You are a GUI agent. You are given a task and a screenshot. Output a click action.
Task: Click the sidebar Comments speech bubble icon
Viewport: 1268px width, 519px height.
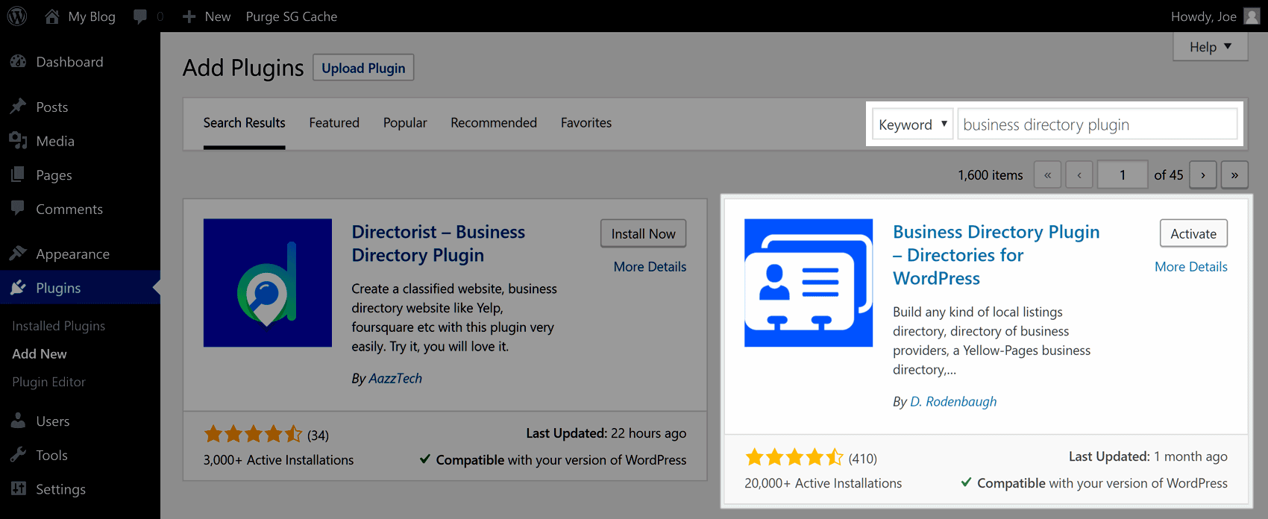[19, 209]
